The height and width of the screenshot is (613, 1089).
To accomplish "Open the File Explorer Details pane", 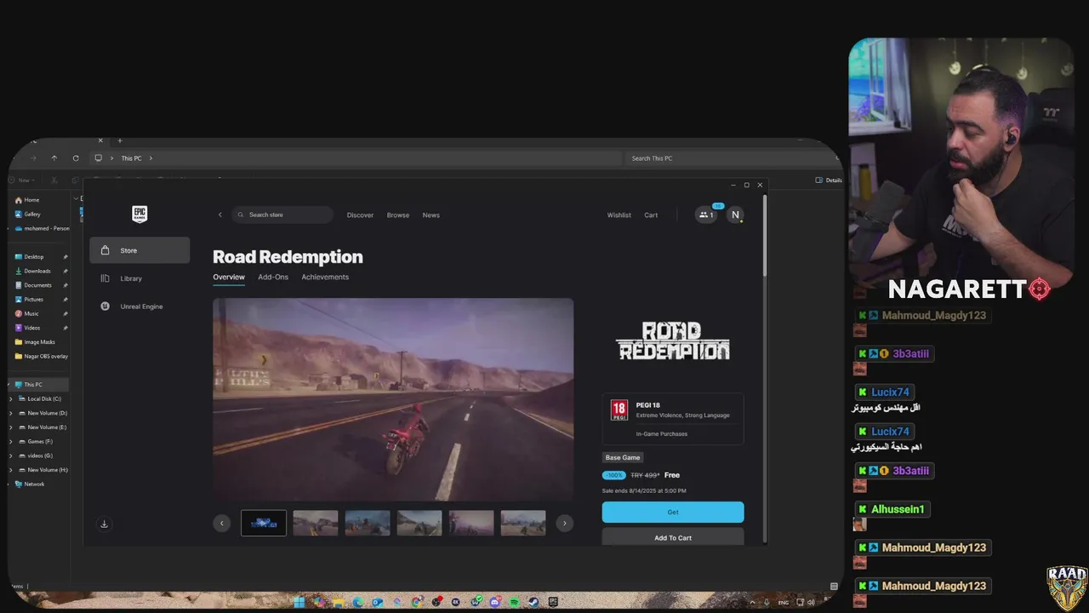I will (829, 180).
